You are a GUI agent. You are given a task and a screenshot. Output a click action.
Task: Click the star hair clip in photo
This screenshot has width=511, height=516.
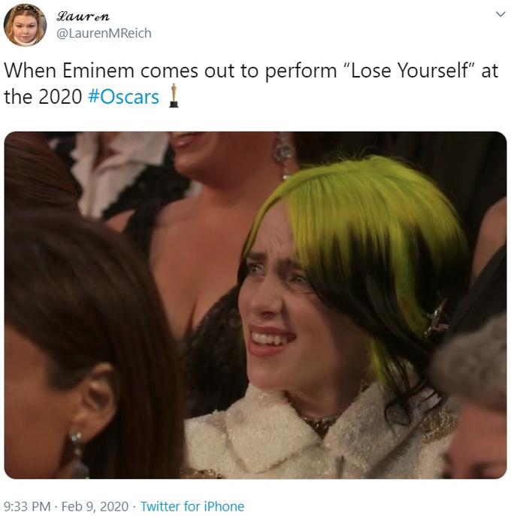pos(437,318)
